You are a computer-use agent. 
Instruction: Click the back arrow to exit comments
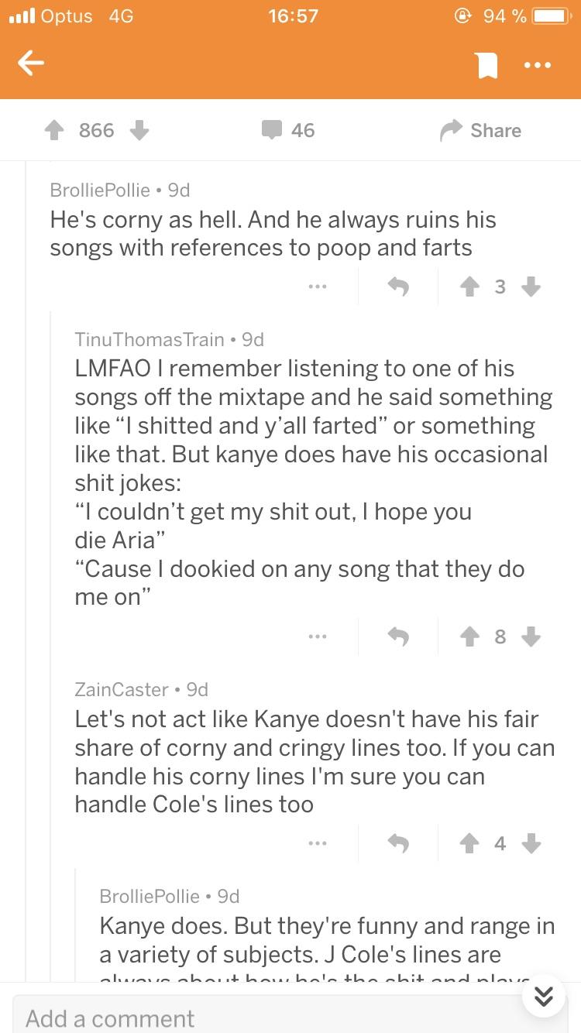(x=31, y=63)
